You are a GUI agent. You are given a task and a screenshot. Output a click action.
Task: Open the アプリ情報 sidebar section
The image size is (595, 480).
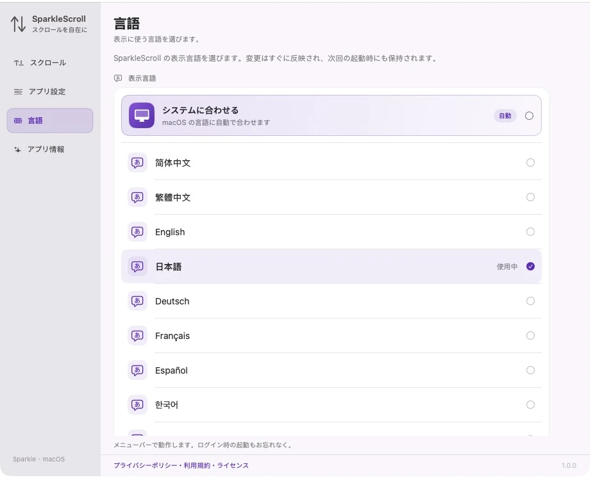tap(50, 149)
